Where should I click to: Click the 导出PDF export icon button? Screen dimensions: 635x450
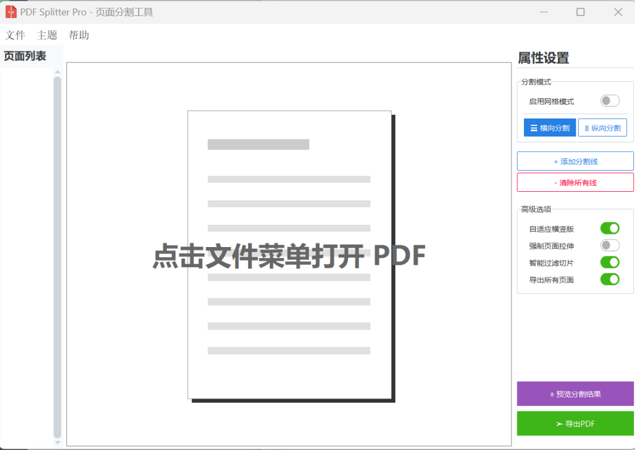pyautogui.click(x=559, y=424)
